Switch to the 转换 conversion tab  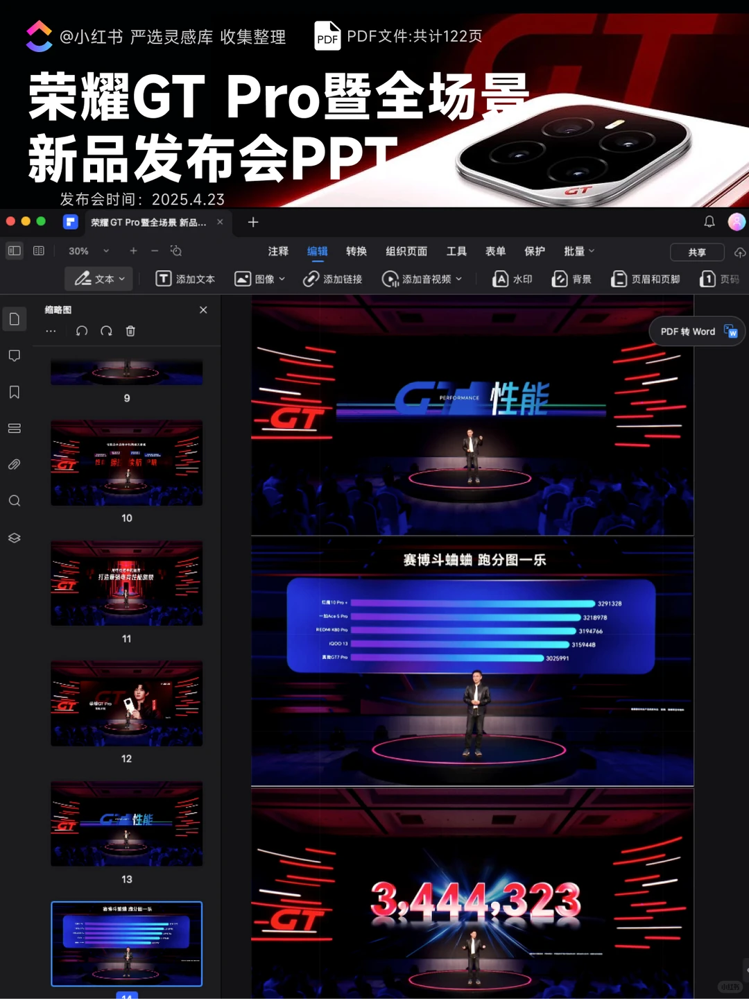click(356, 250)
